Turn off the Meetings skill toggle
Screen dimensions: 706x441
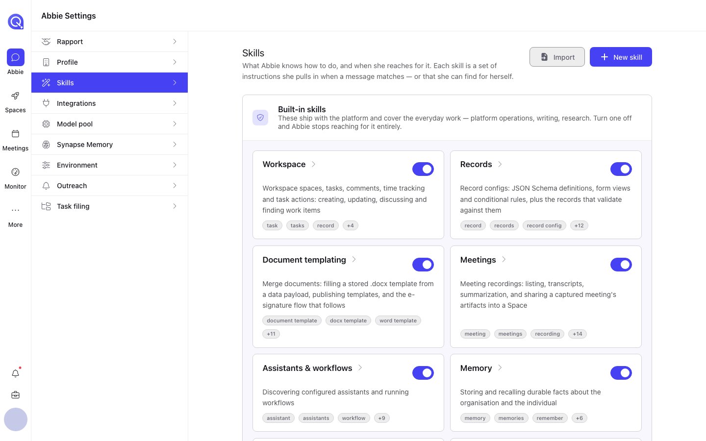(x=621, y=265)
